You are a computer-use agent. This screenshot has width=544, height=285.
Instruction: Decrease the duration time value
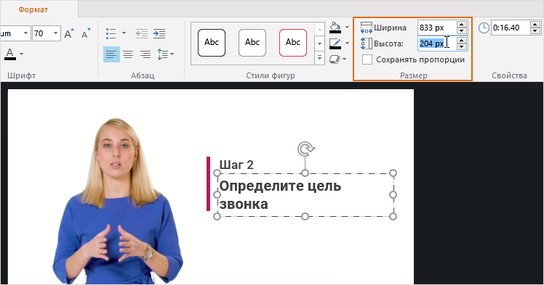[535, 30]
